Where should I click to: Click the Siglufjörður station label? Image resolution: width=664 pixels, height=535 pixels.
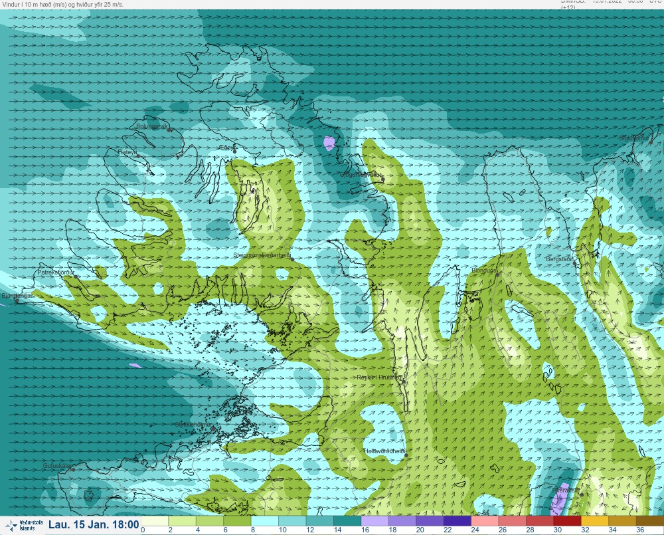coord(634,138)
